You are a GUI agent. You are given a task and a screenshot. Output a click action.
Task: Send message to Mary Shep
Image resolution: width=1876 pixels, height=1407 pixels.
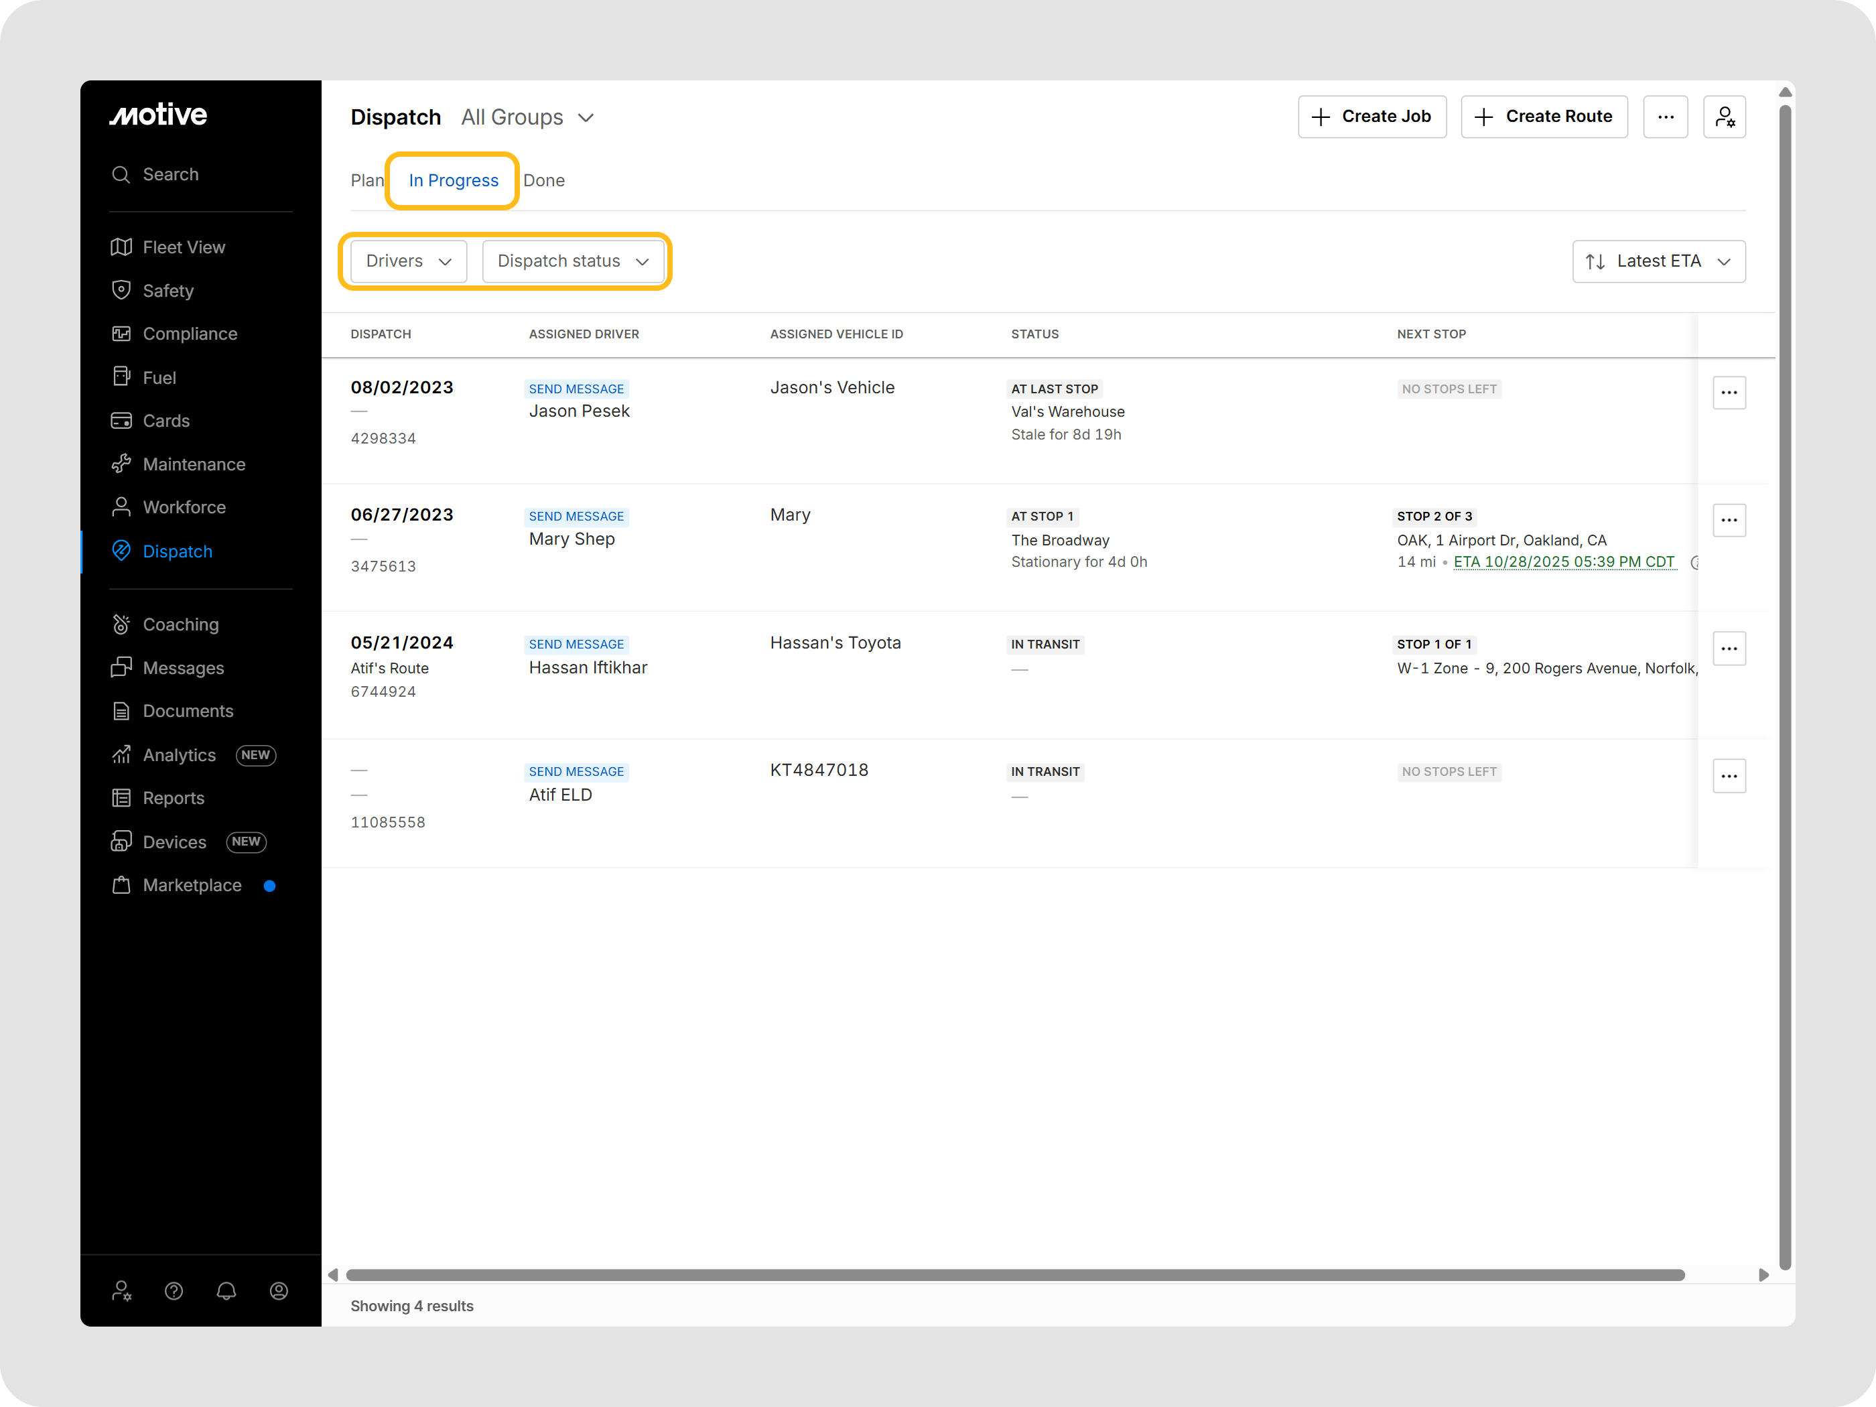[576, 517]
